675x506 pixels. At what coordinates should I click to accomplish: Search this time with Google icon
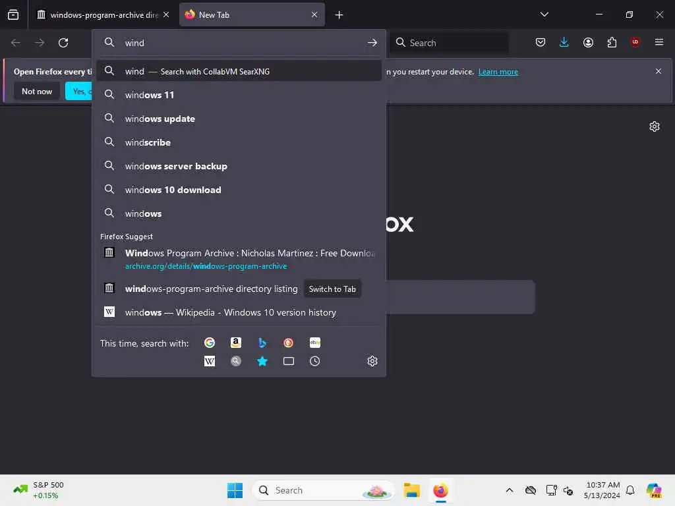click(210, 343)
